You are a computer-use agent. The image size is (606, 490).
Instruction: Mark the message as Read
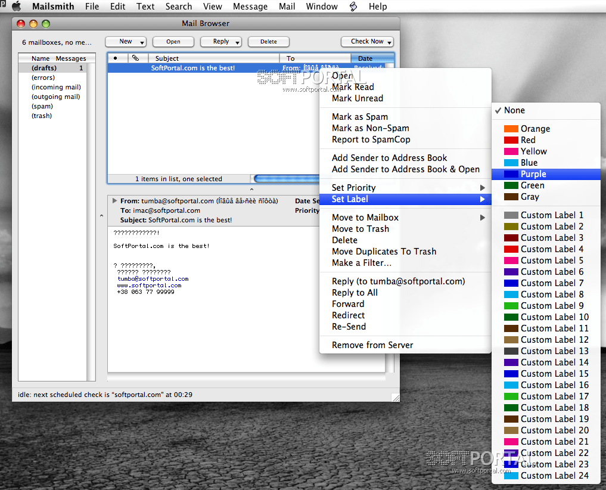pyautogui.click(x=353, y=87)
